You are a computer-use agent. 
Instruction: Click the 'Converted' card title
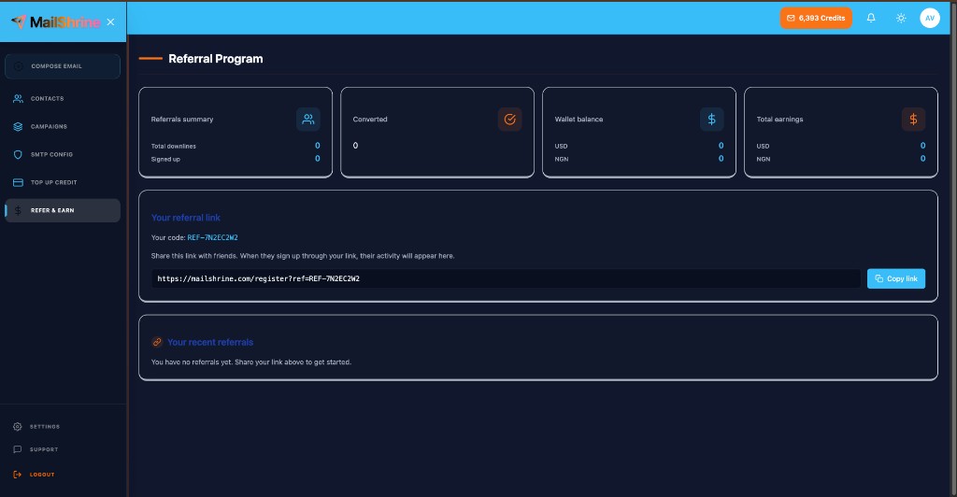click(x=370, y=120)
